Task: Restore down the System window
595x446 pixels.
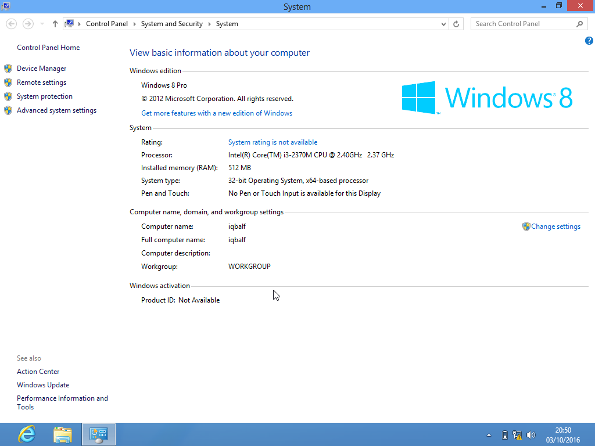Action: (x=558, y=6)
